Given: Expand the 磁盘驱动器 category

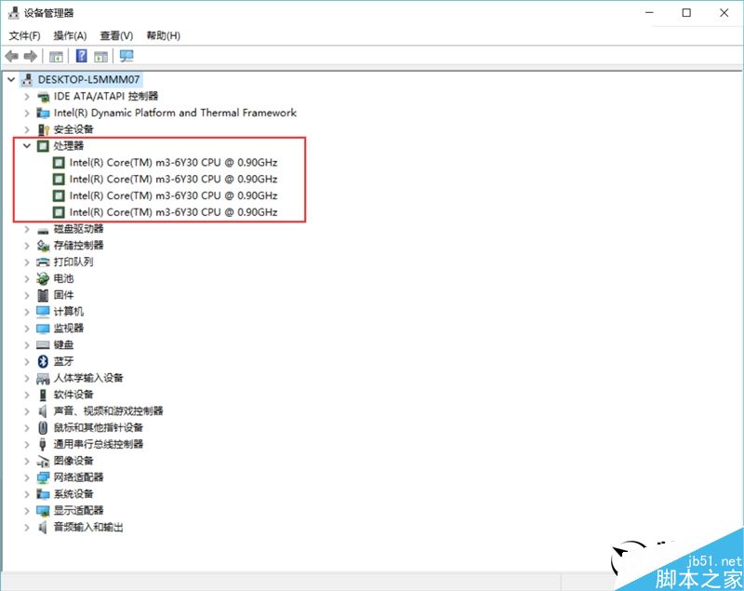Looking at the screenshot, I should (27, 229).
